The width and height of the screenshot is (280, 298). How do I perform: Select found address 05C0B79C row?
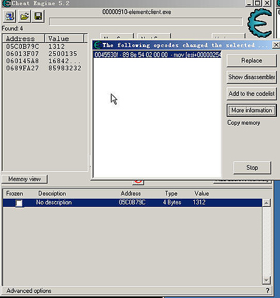coord(44,46)
